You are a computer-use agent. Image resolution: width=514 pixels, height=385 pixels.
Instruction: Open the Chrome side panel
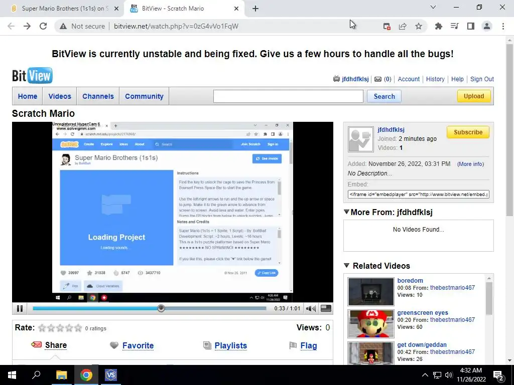coord(471,26)
